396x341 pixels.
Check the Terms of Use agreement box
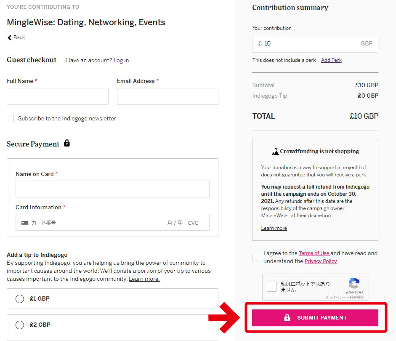pyautogui.click(x=255, y=257)
